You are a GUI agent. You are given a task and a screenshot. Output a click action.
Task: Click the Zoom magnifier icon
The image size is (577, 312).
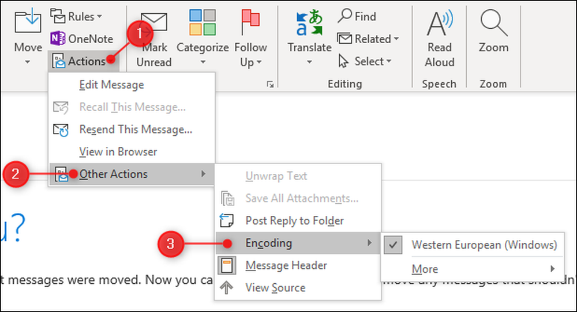tap(493, 23)
